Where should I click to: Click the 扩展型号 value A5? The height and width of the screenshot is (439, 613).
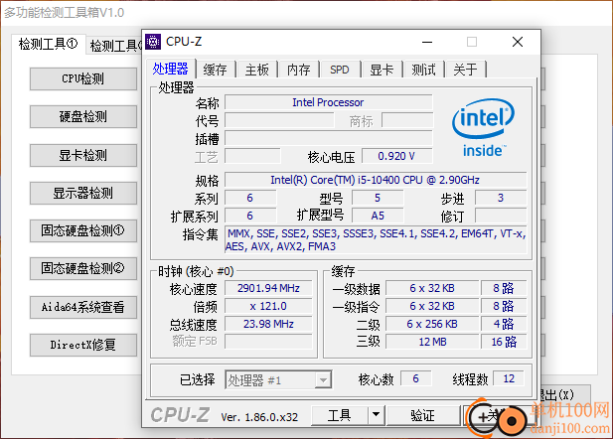tap(378, 216)
